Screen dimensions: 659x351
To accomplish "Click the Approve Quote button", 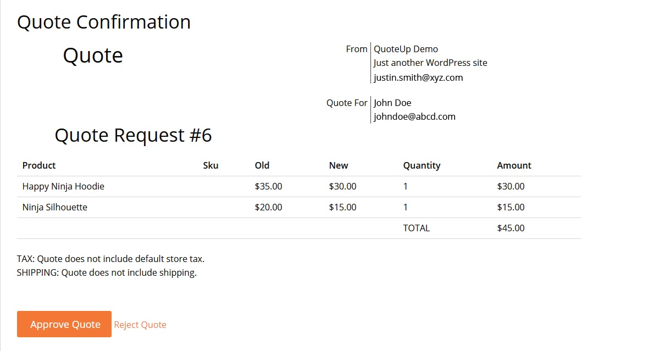I will [x=64, y=324].
